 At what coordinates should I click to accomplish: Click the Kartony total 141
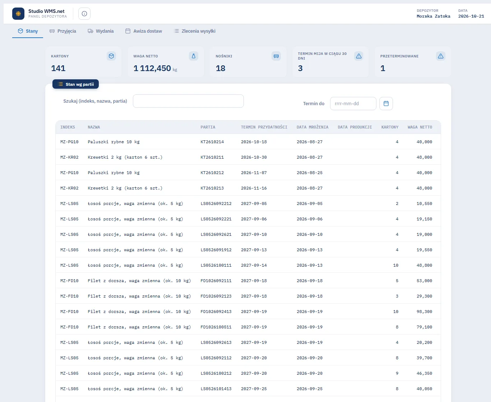(x=58, y=68)
